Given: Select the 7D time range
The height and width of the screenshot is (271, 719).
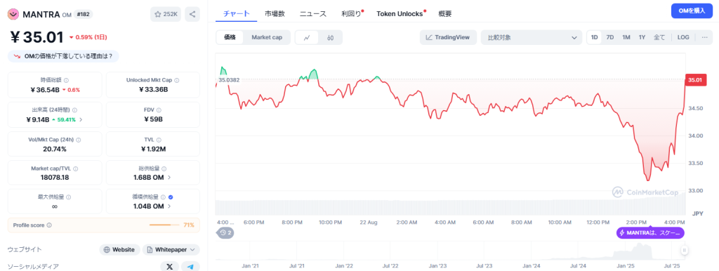Looking at the screenshot, I should point(610,38).
